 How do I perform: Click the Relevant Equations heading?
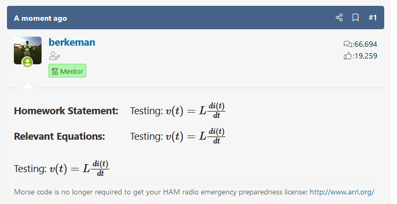coord(60,137)
